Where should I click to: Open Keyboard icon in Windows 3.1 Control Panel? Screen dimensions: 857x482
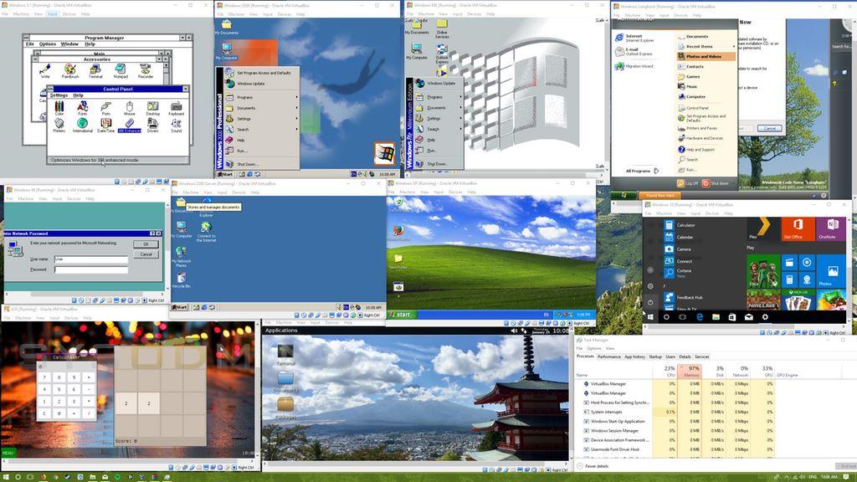pos(176,108)
